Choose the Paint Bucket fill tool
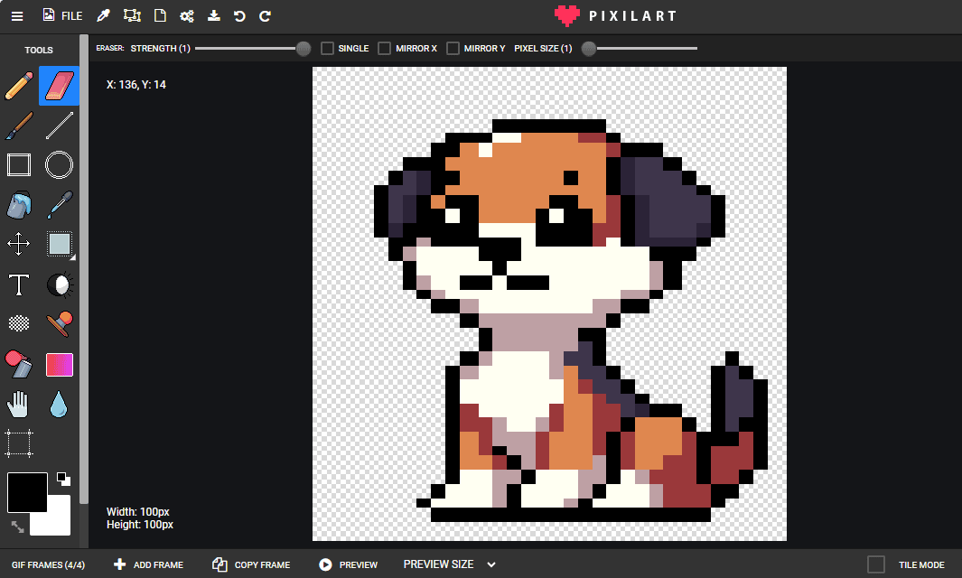This screenshot has height=578, width=962. (x=19, y=205)
